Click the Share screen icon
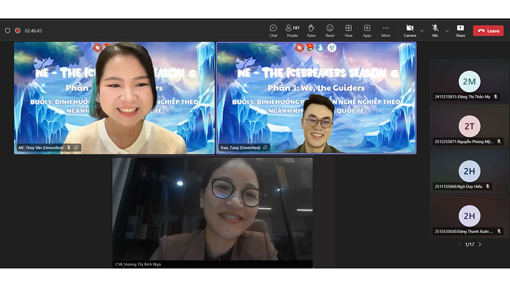Viewport: 510px width, 287px height. point(460,31)
